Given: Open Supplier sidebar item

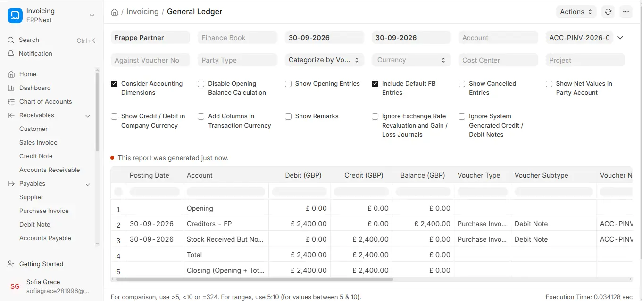Looking at the screenshot, I should pos(31,197).
